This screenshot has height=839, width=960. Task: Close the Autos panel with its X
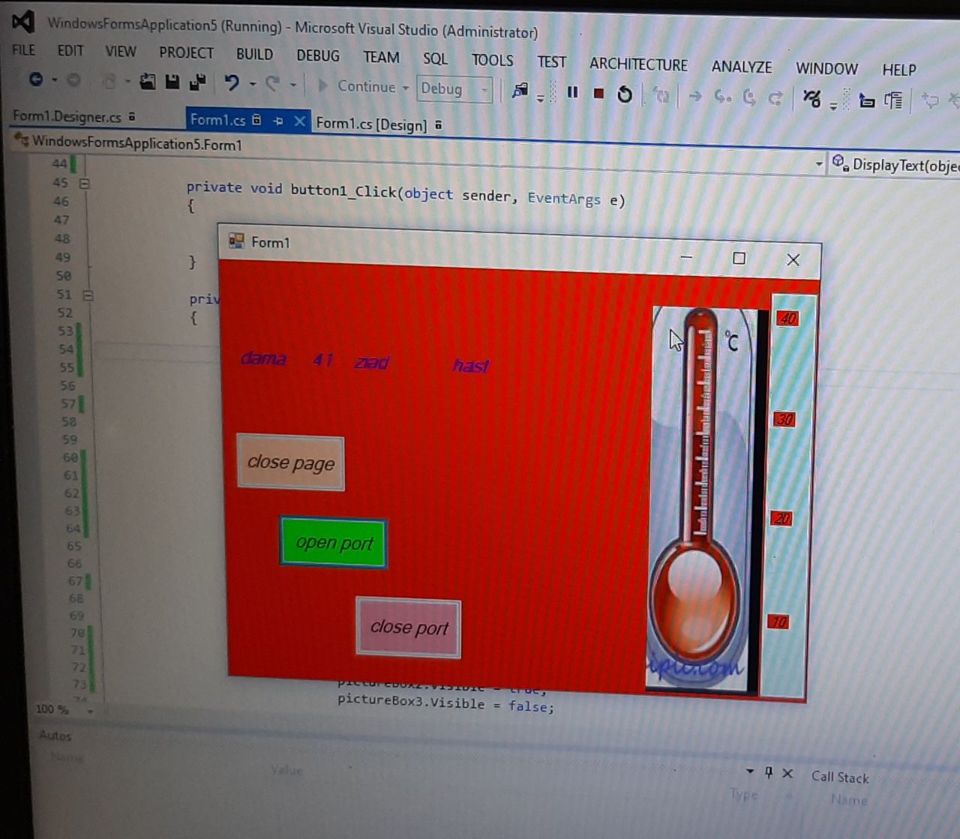787,773
